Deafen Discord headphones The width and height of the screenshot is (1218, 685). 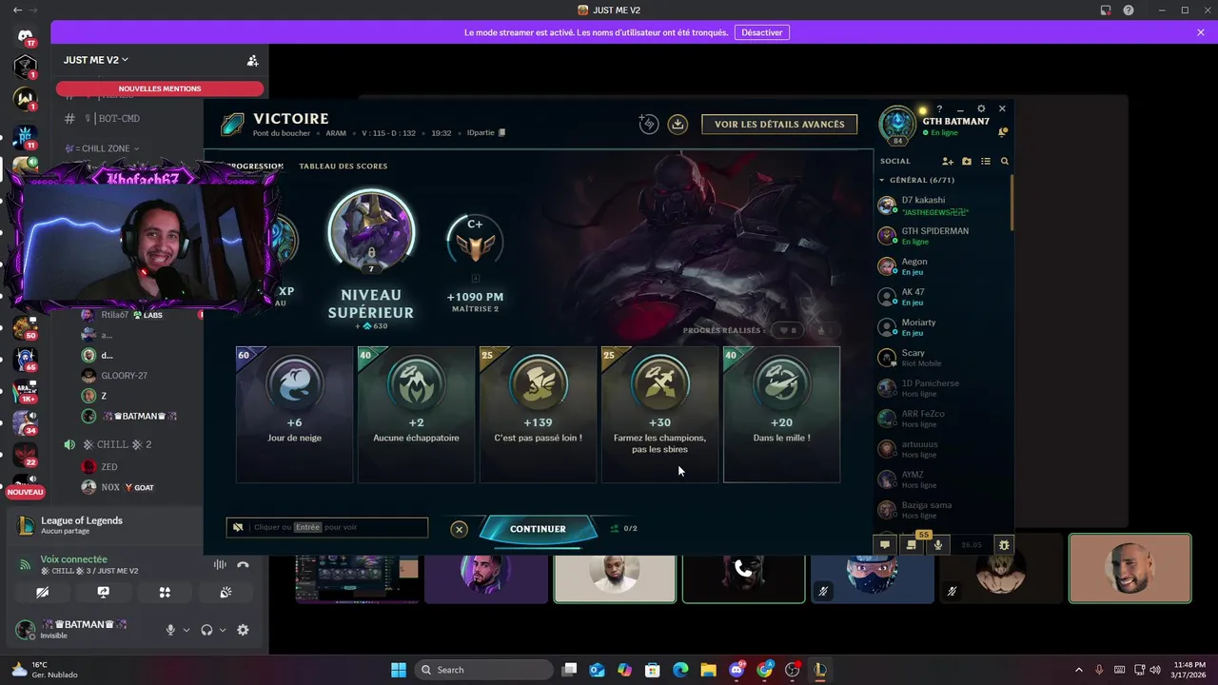206,630
